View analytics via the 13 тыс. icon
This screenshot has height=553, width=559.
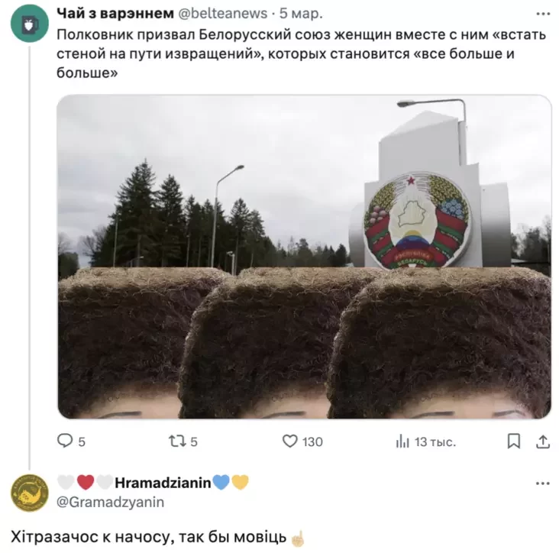402,441
